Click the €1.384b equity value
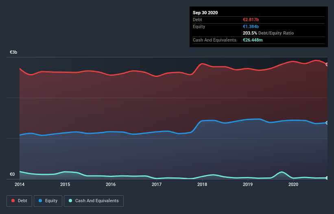This screenshot has width=334, height=214. pos(251,26)
